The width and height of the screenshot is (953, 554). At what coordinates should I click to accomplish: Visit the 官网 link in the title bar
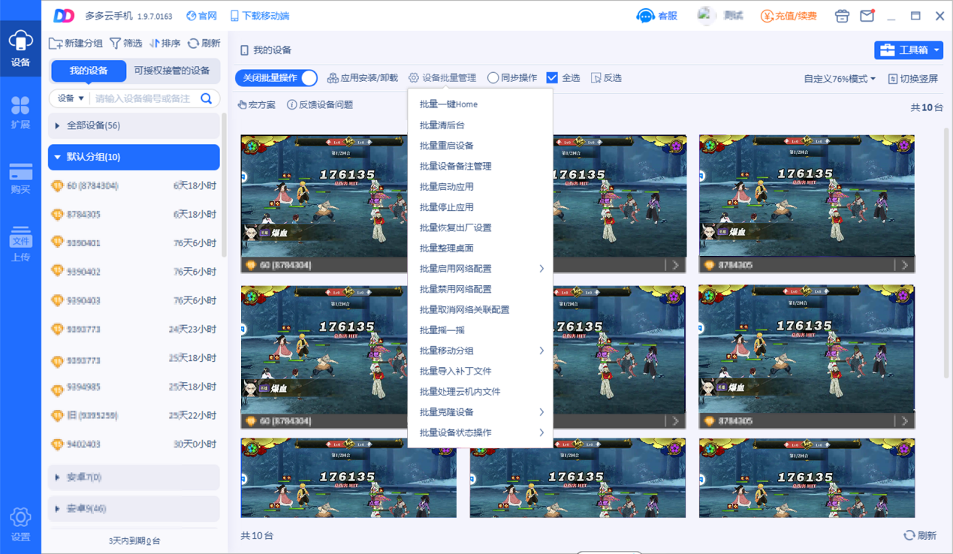(x=201, y=16)
